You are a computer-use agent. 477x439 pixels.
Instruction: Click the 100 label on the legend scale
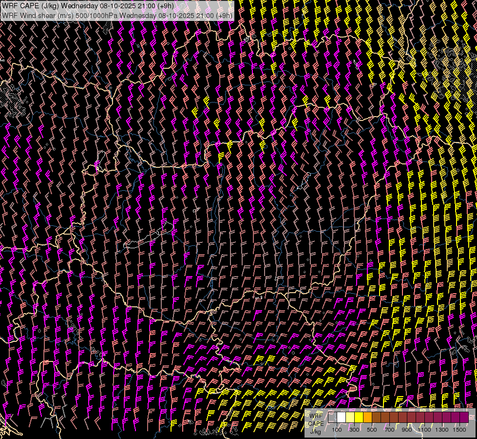click(337, 430)
